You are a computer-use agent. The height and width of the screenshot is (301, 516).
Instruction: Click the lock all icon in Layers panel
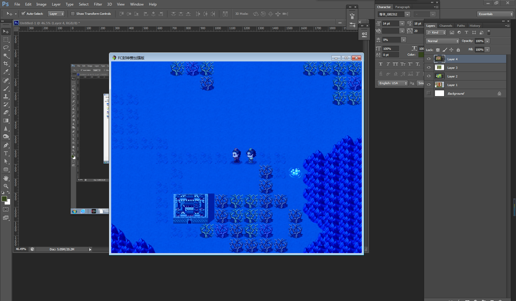click(458, 50)
